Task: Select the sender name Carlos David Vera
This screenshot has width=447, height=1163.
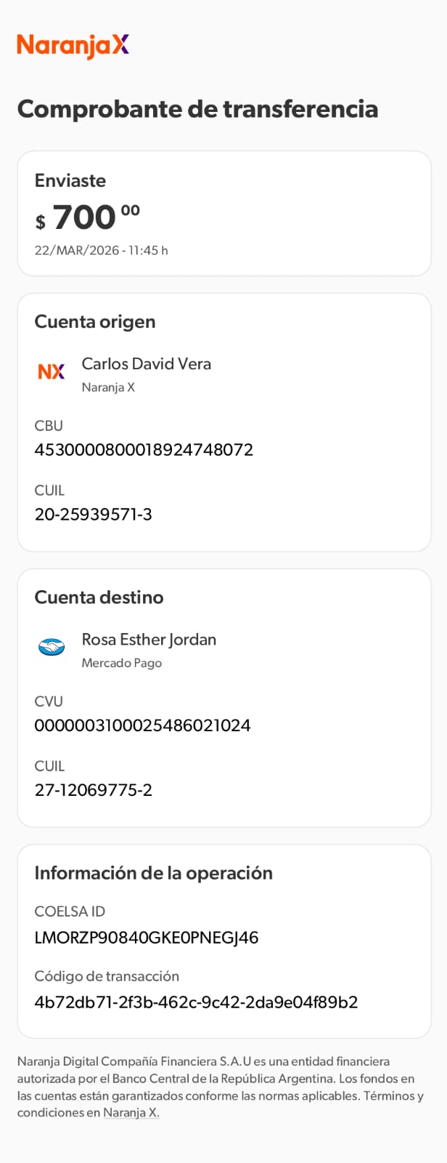Action: pos(146,363)
